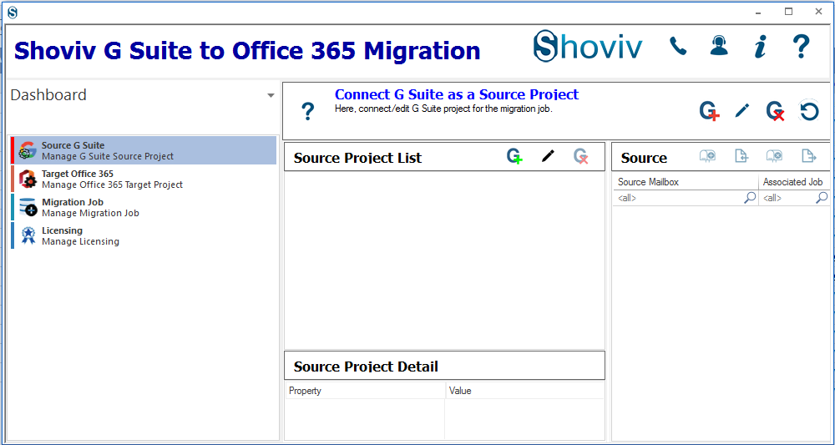
Task: Click the Connect G Suite as a Source Project heading
Action: tap(457, 94)
